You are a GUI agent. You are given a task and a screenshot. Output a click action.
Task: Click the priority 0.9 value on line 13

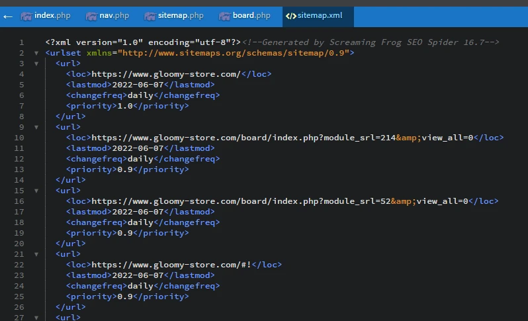[125, 169]
